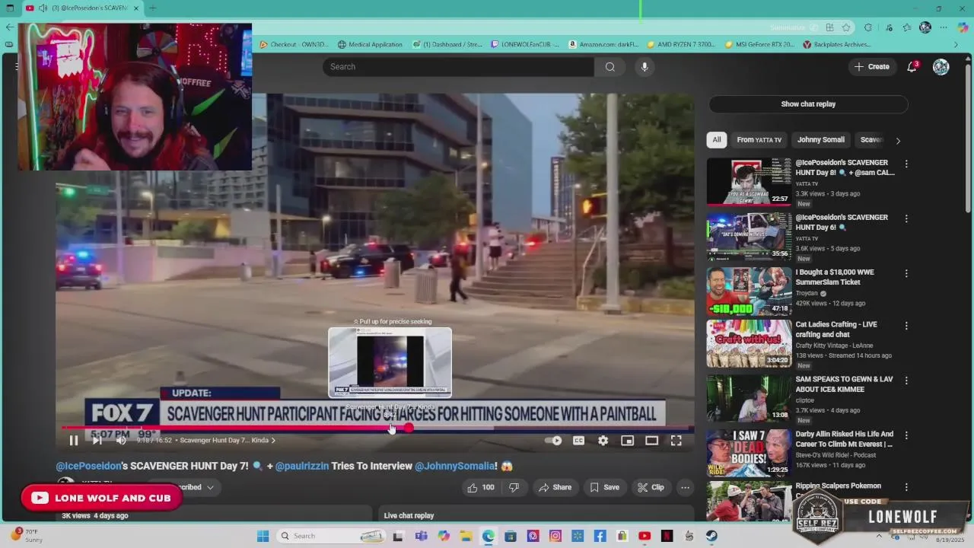
Task: Click the video progress bar scrubber
Action: coord(409,428)
